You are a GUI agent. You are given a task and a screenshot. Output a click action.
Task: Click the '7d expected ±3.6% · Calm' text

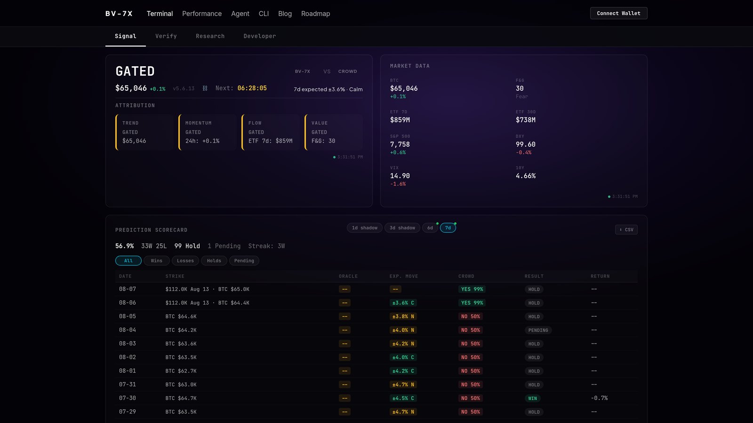328,89
